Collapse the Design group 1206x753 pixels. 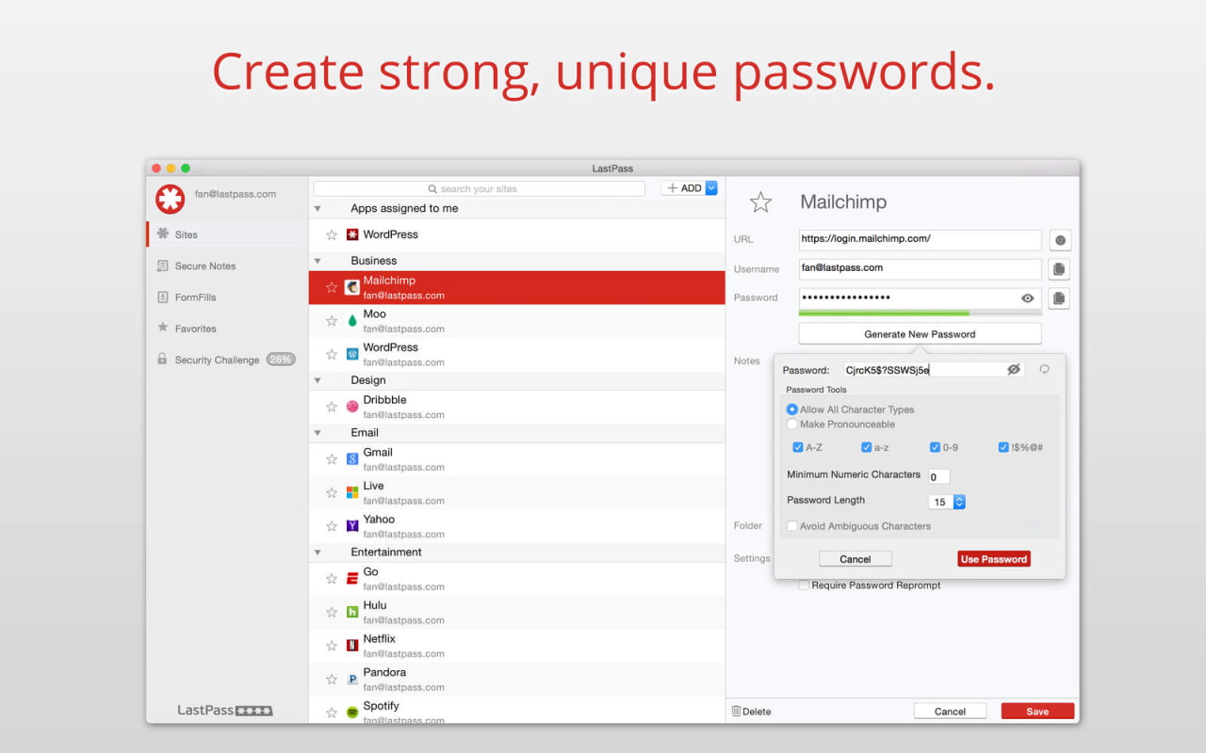click(318, 380)
